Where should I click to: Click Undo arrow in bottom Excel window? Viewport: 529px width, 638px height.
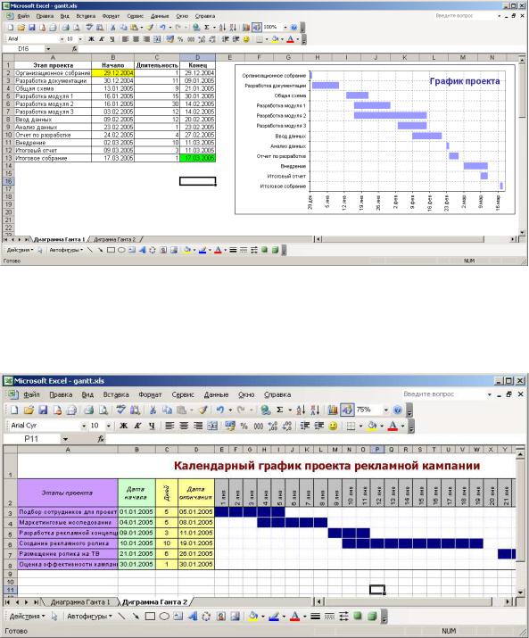pyautogui.click(x=220, y=410)
